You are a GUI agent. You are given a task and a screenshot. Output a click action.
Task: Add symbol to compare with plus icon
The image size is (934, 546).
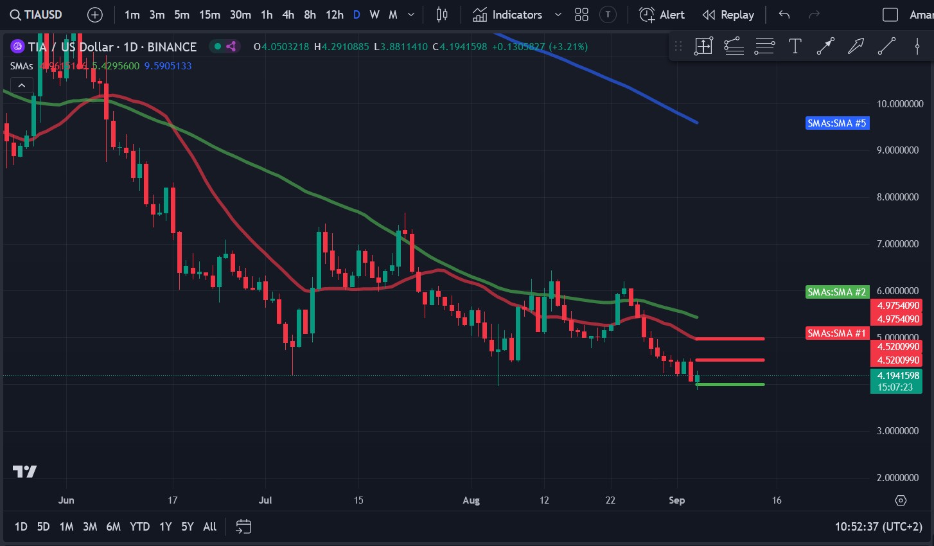[x=94, y=15]
